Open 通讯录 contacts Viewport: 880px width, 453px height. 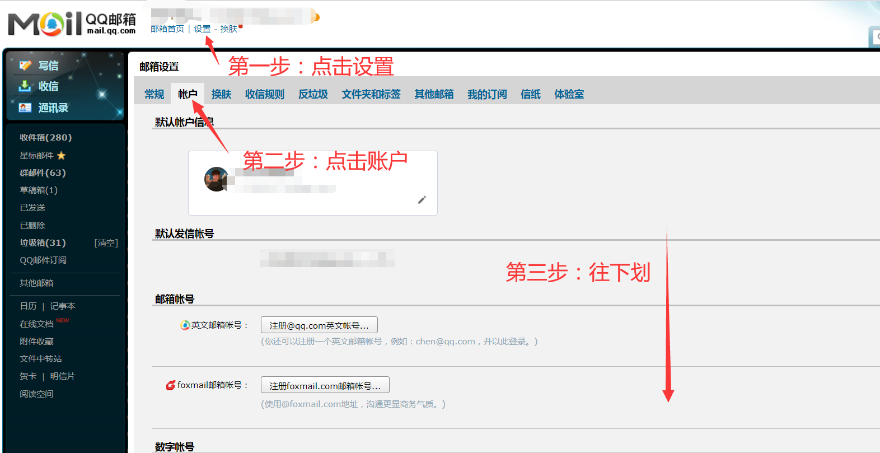coord(53,108)
